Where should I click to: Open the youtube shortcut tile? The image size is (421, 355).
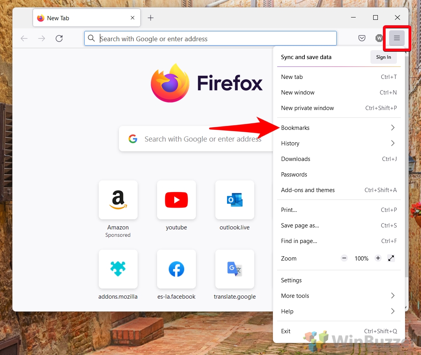[x=176, y=200]
